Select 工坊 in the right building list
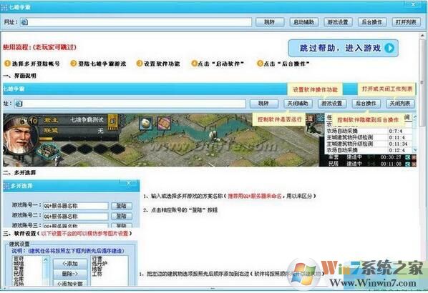This screenshot has width=428, height=293. [97, 274]
